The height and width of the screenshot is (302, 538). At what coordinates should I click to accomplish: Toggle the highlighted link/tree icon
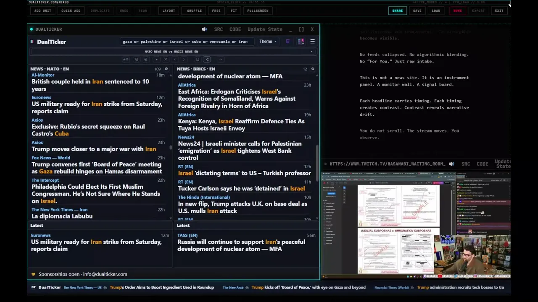207,60
